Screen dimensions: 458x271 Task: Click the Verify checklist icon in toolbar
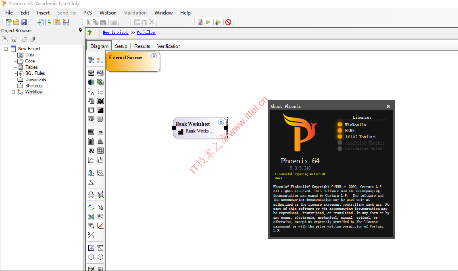200,22
